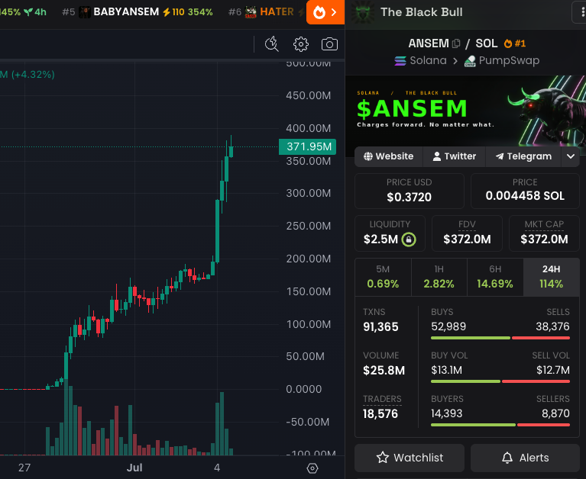586x479 pixels.
Task: Copy ANSEM token address icon
Action: coord(456,43)
